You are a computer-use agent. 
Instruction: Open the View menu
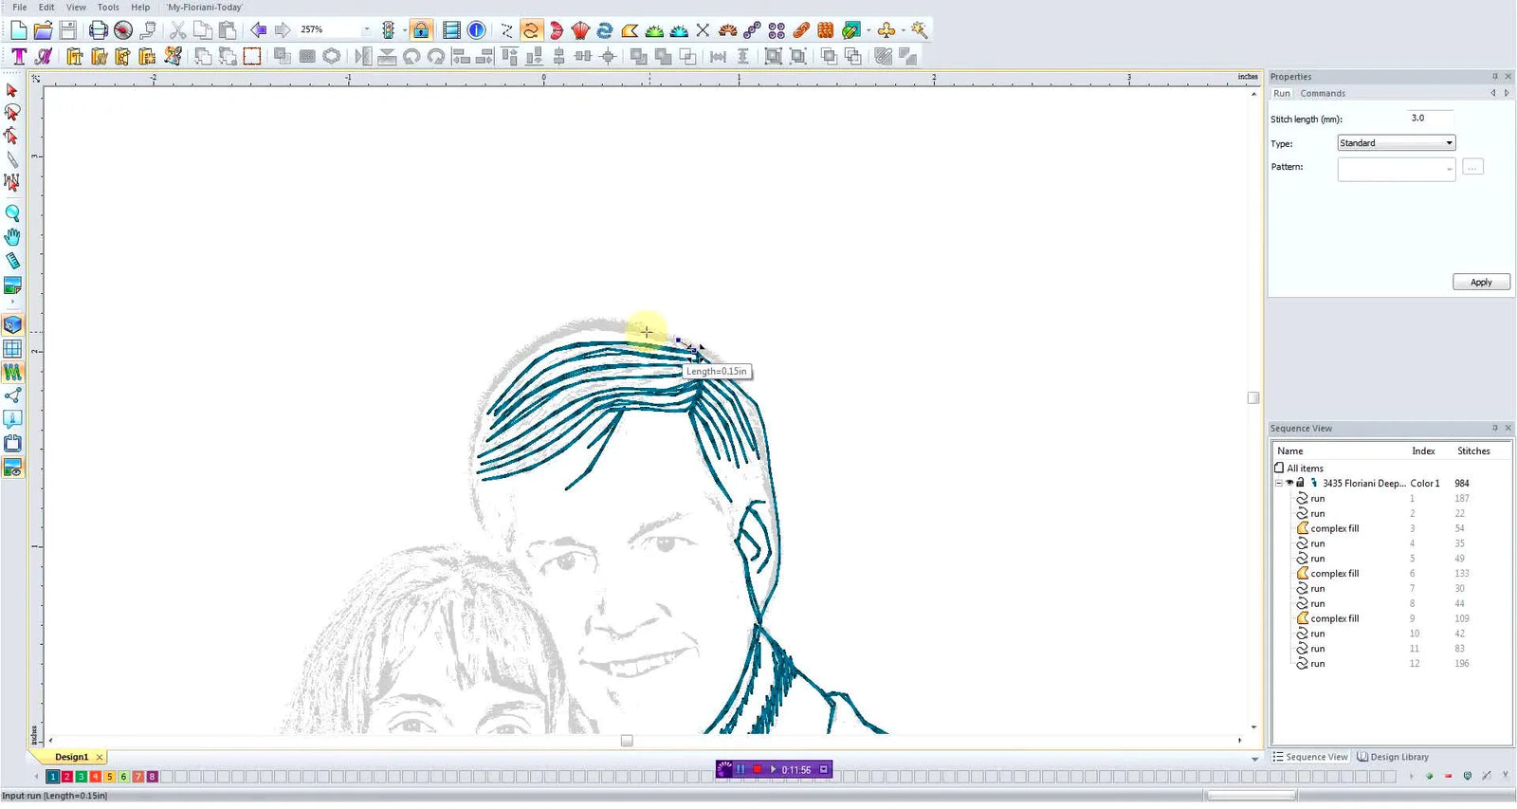(76, 7)
